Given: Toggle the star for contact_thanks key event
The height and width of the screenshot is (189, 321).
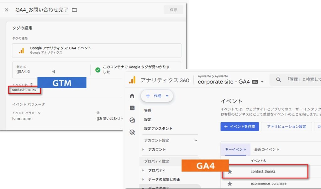Looking at the screenshot, I should [x=230, y=171].
